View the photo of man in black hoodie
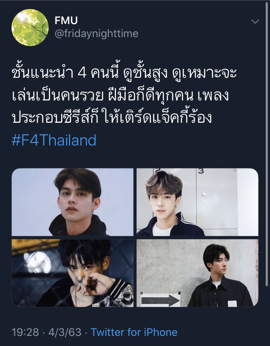The width and height of the screenshot is (270, 346). point(73,202)
